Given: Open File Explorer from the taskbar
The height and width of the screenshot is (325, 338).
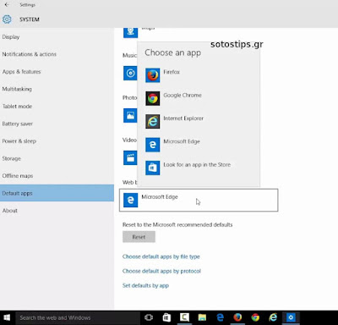Looking at the screenshot, I should (202, 317).
